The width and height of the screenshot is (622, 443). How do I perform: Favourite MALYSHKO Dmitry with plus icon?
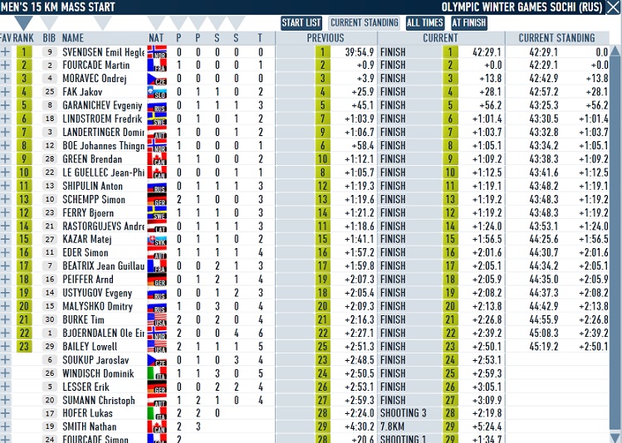click(5, 306)
